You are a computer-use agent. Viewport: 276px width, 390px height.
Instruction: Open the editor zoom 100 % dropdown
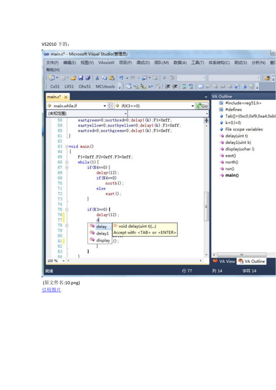coord(64,261)
